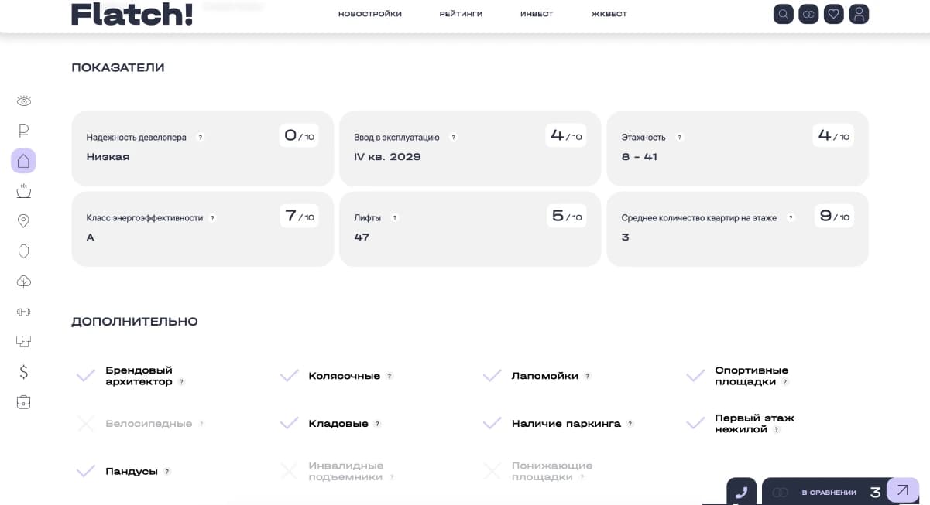Click the Класс энергоэффективности 7/10 score

299,217
